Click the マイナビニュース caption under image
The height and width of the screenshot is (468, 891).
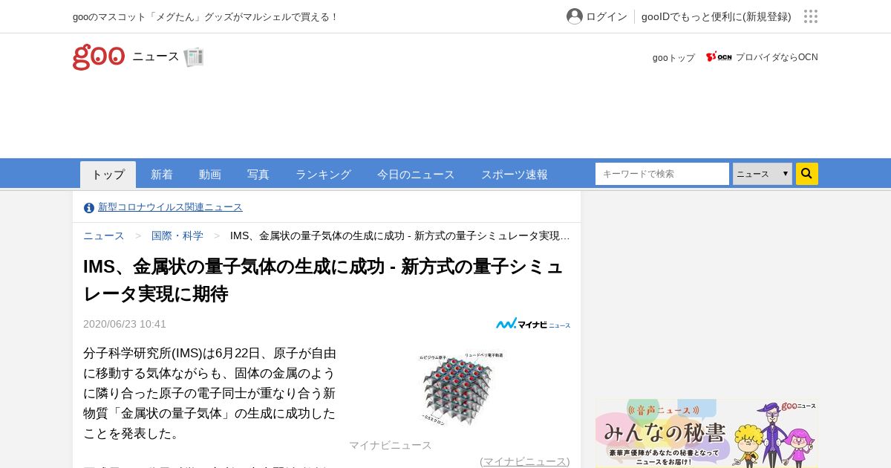click(391, 445)
